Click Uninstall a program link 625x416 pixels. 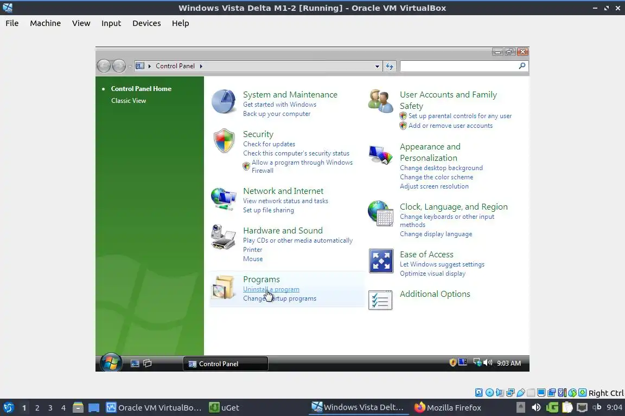click(271, 289)
